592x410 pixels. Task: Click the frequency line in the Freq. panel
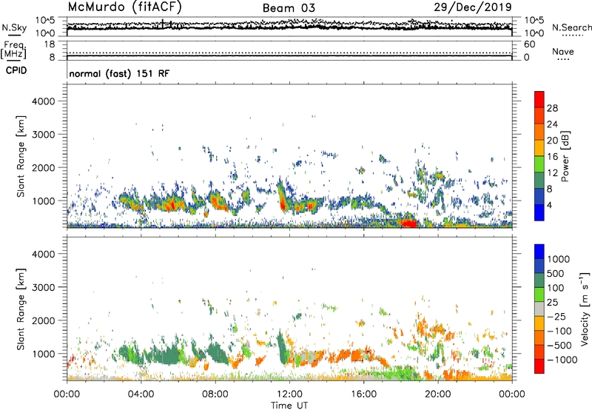[289, 56]
